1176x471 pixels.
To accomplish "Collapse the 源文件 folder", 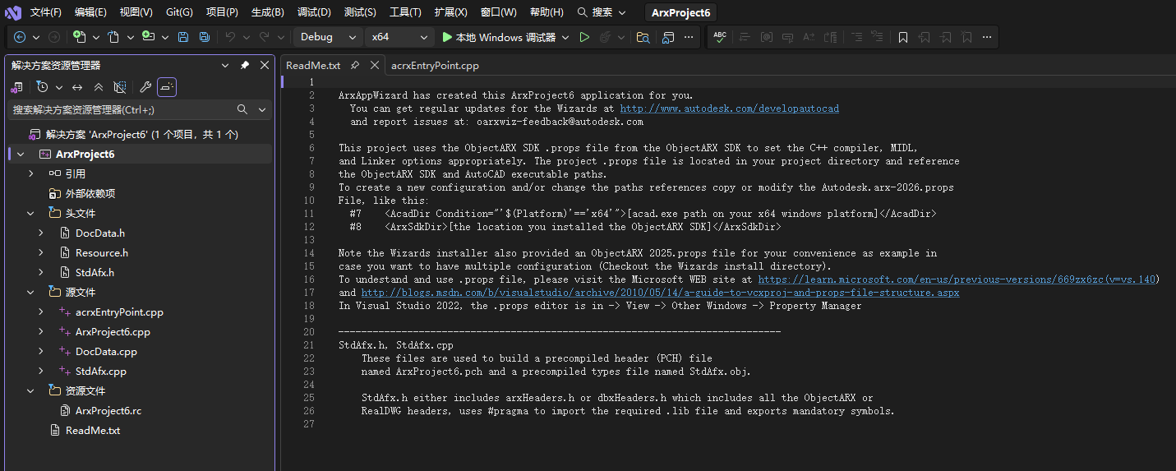I will pos(30,293).
